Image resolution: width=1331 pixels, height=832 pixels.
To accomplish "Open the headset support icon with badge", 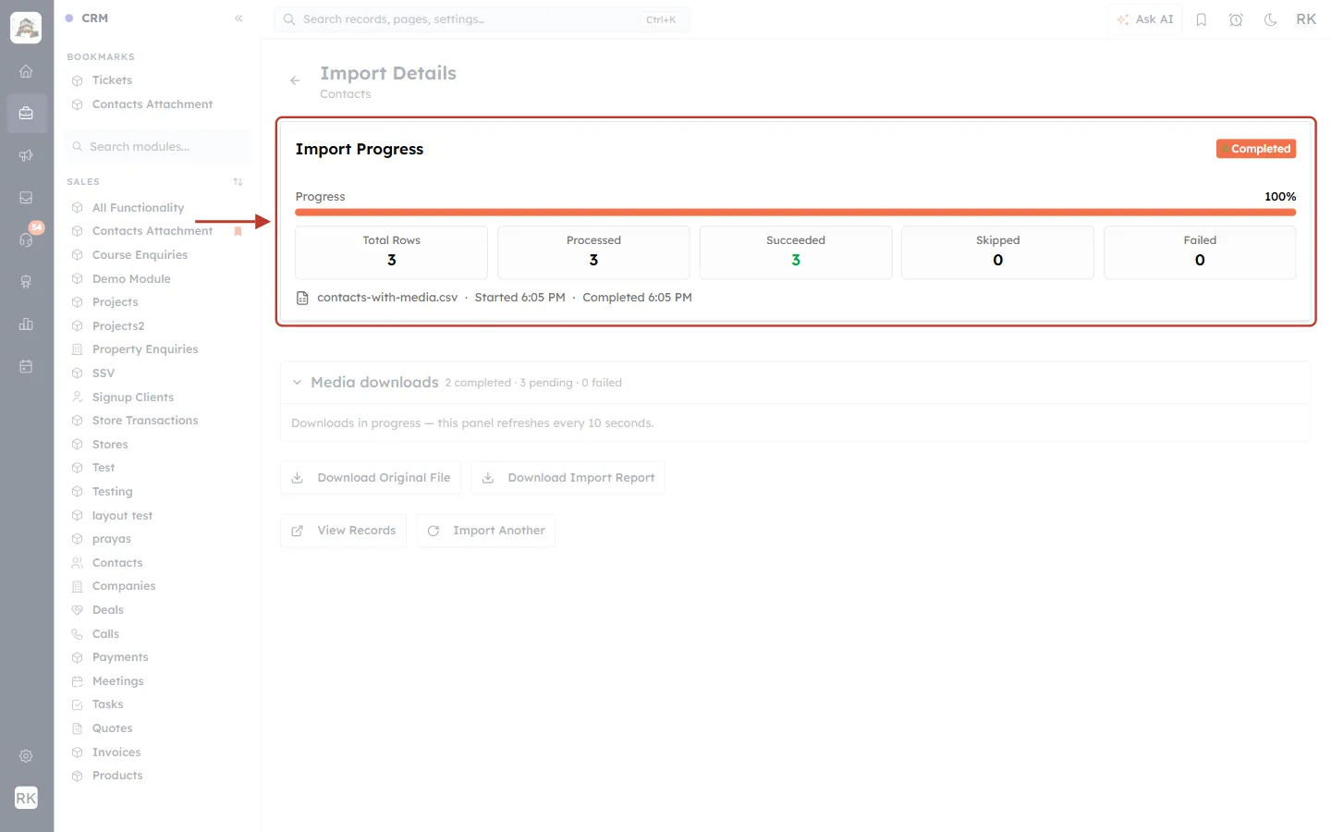I will (x=26, y=239).
